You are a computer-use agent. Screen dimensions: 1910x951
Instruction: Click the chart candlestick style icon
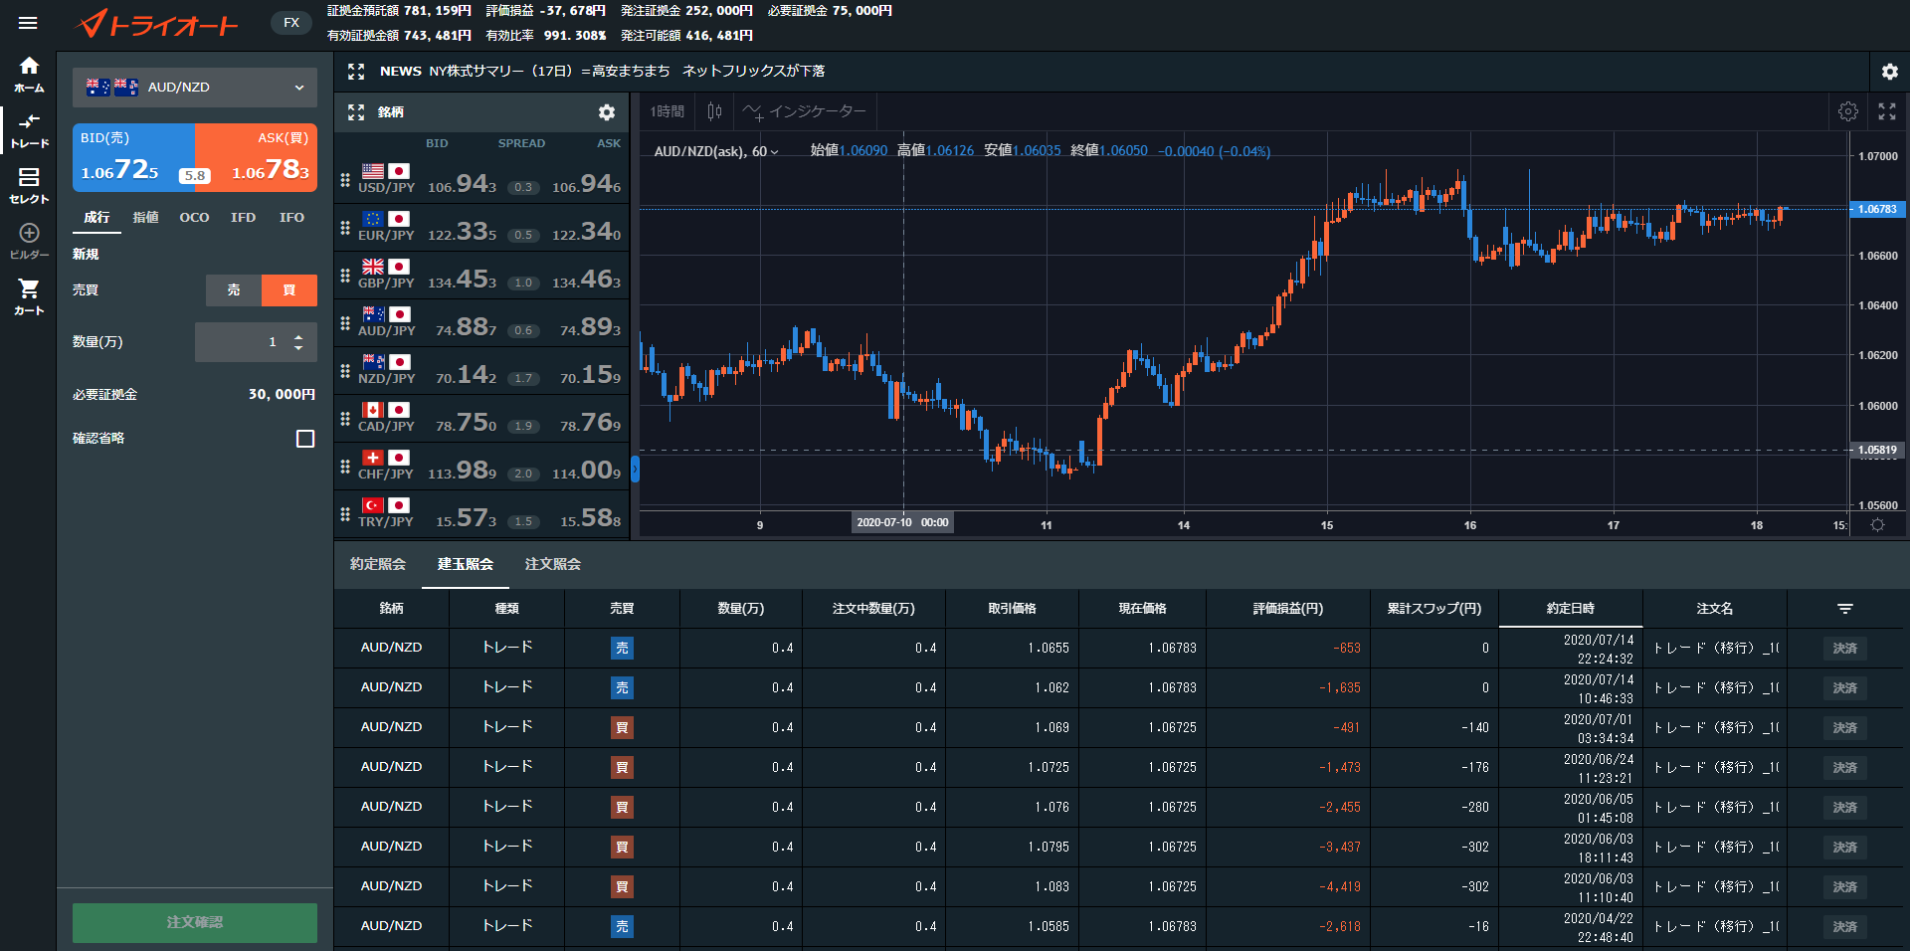714,111
